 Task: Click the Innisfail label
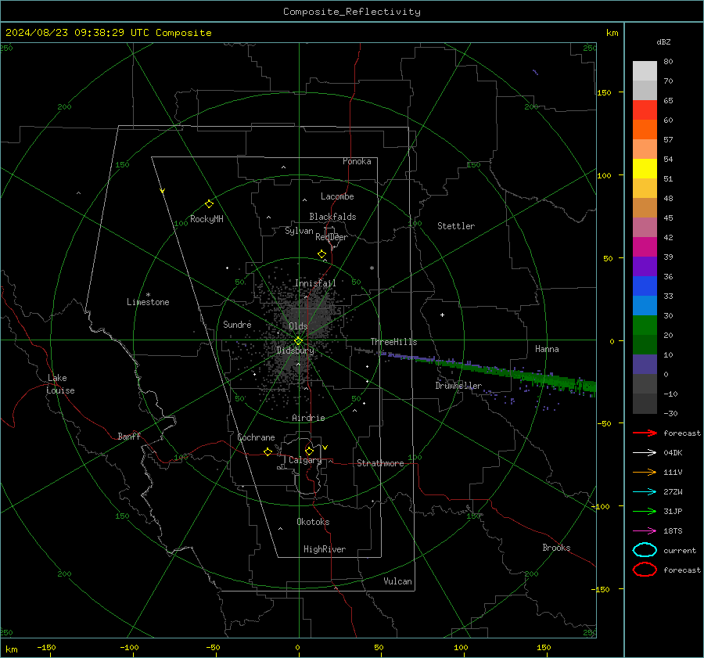[315, 283]
